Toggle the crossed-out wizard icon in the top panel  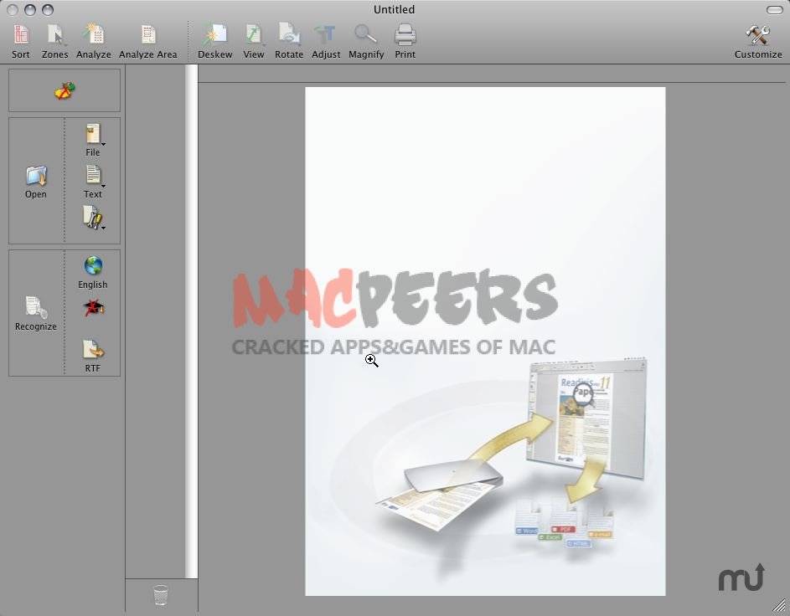tap(65, 90)
